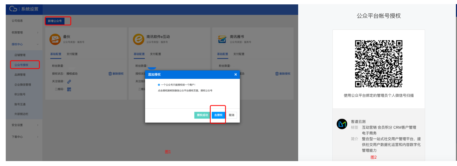Screen dimensions: 457x166
Task: Switch to 支付配置 tab on 南讯软件e互动 card
Action: 156,54
